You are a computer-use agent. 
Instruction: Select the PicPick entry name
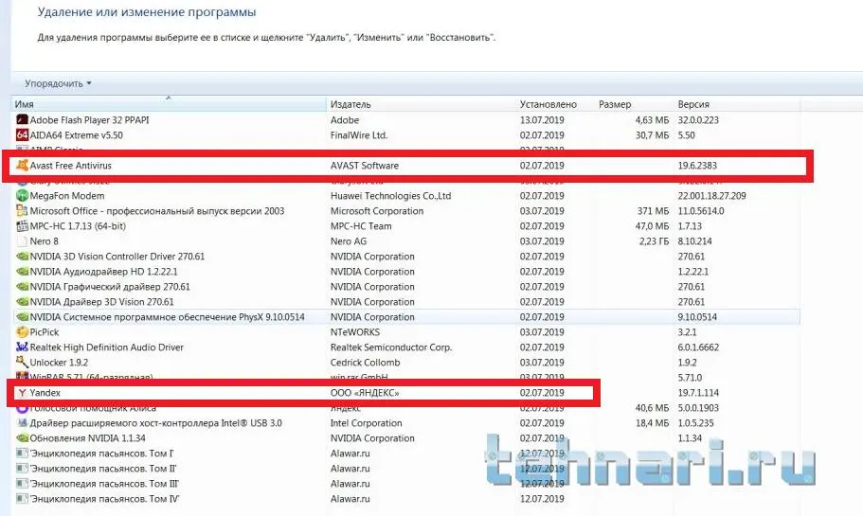[x=44, y=331]
